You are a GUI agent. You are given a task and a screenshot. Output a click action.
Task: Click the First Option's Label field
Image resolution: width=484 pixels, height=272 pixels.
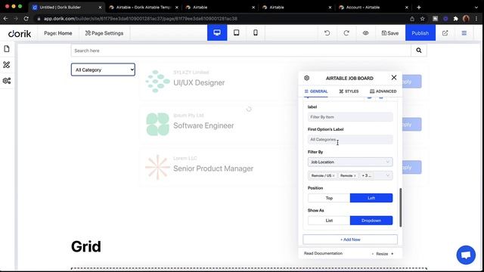350,139
